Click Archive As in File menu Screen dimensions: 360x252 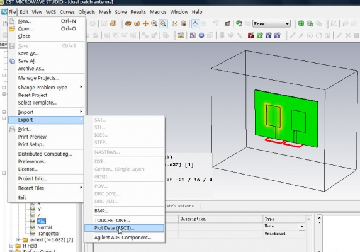[x=46, y=69]
